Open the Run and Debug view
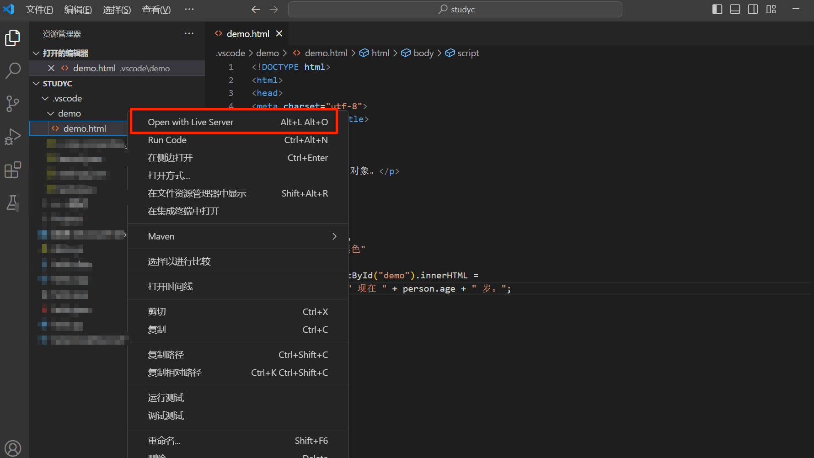This screenshot has height=458, width=814. tap(13, 137)
